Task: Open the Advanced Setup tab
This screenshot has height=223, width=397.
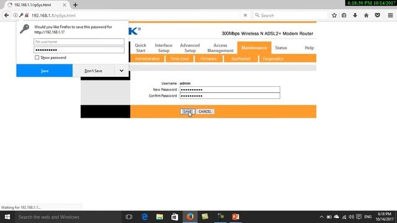Action: click(x=190, y=48)
